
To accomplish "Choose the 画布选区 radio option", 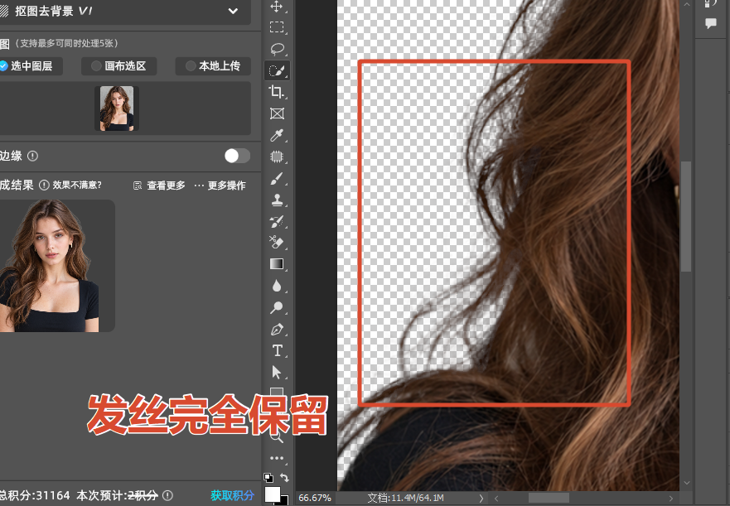I will [119, 66].
